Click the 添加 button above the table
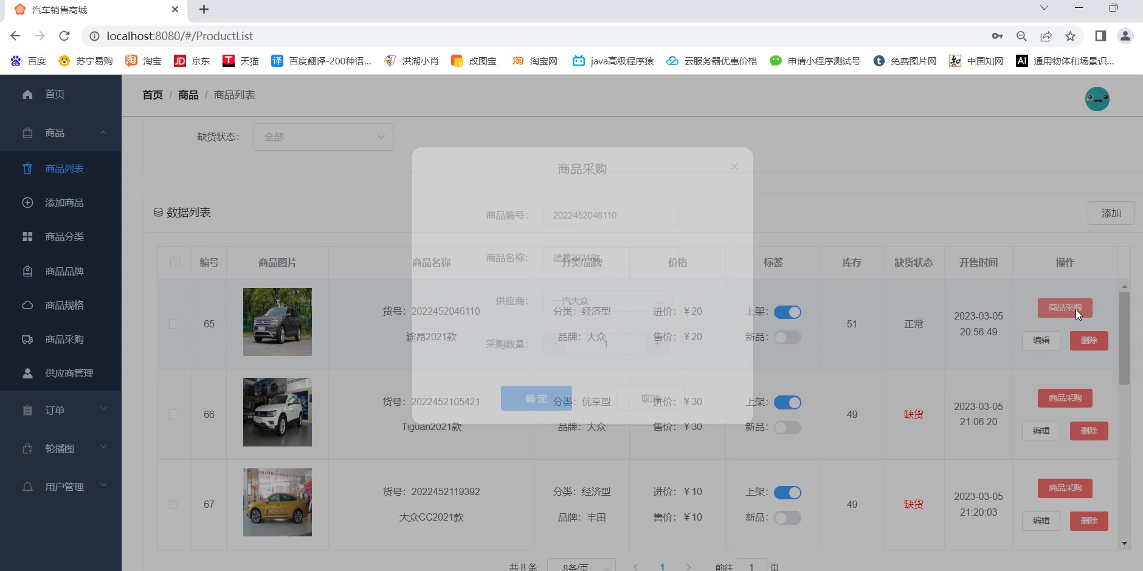 tap(1111, 213)
